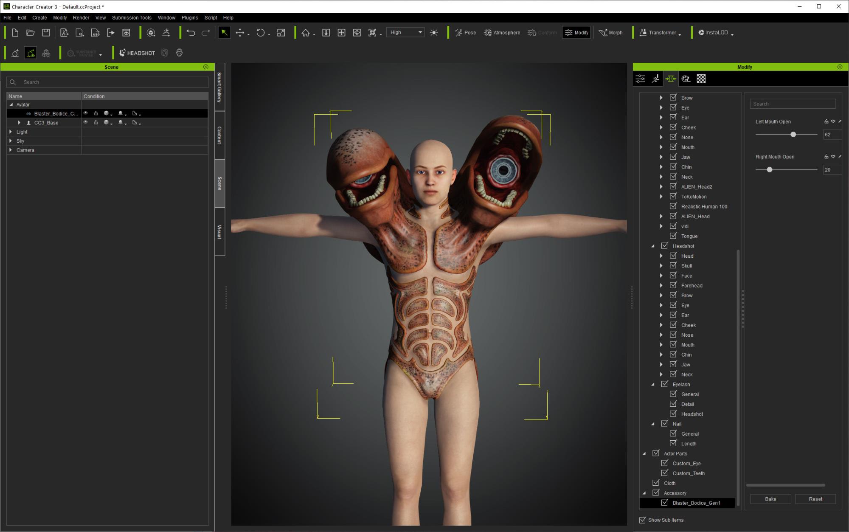This screenshot has height=532, width=849.
Task: Adjust the Right Mouth Open slider
Action: point(769,169)
